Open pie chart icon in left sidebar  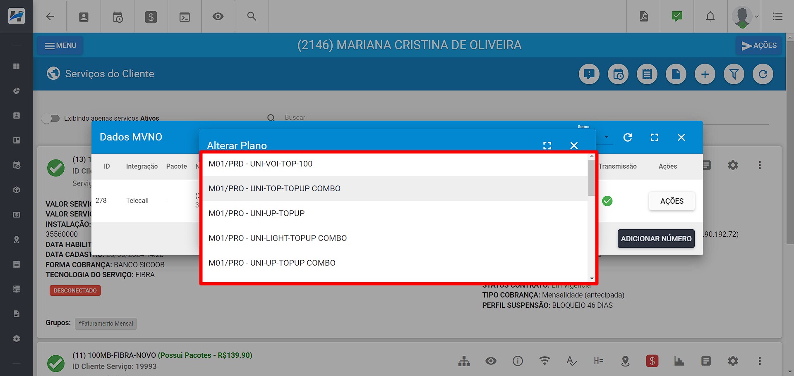point(17,91)
